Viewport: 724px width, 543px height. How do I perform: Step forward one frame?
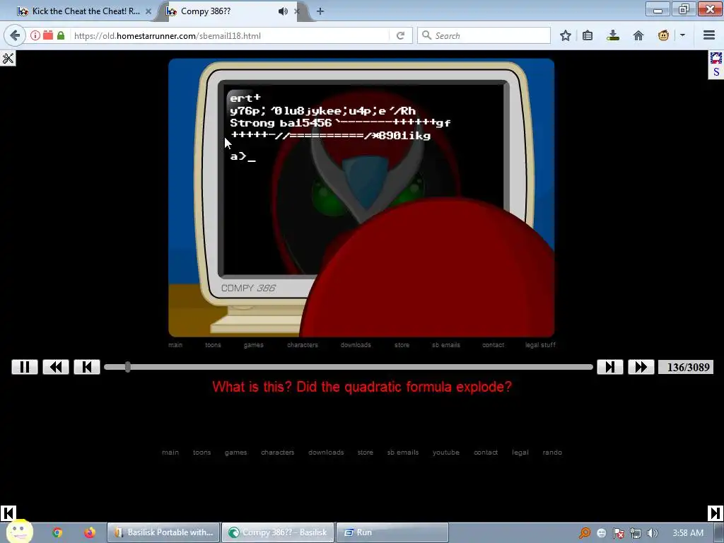click(x=610, y=367)
